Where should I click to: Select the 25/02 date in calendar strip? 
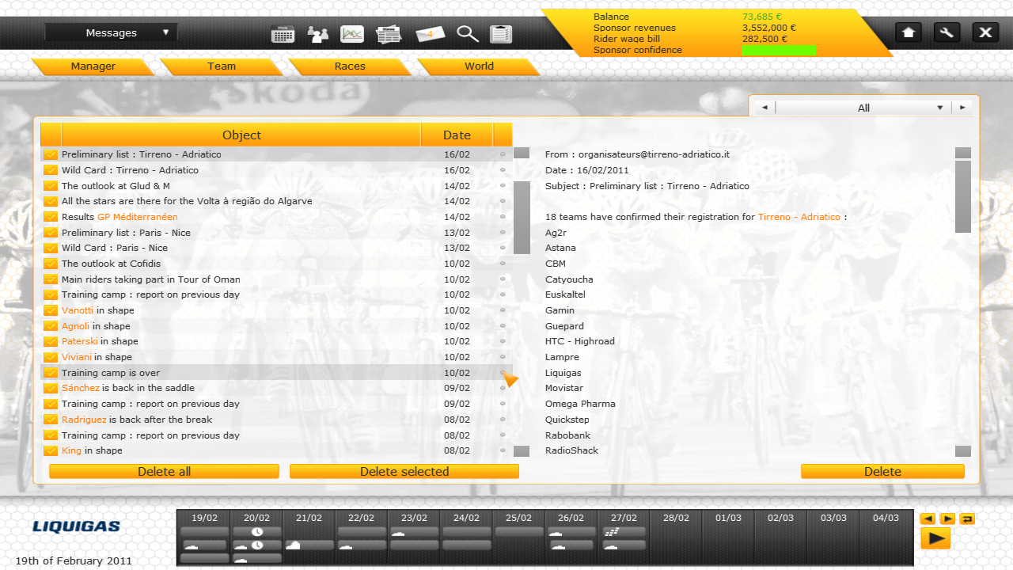pos(518,518)
